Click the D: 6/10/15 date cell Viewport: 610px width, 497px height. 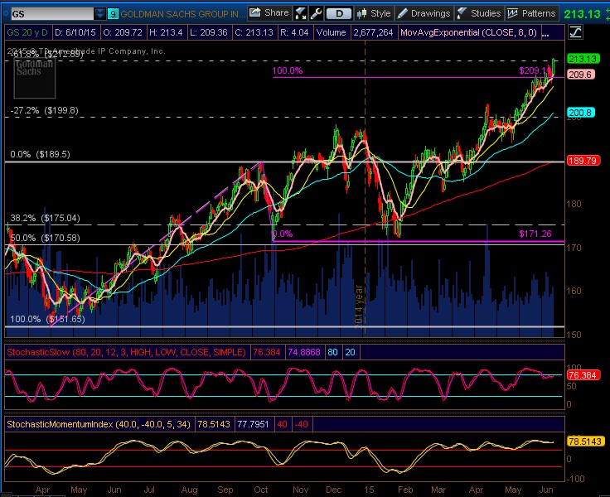pyautogui.click(x=75, y=32)
